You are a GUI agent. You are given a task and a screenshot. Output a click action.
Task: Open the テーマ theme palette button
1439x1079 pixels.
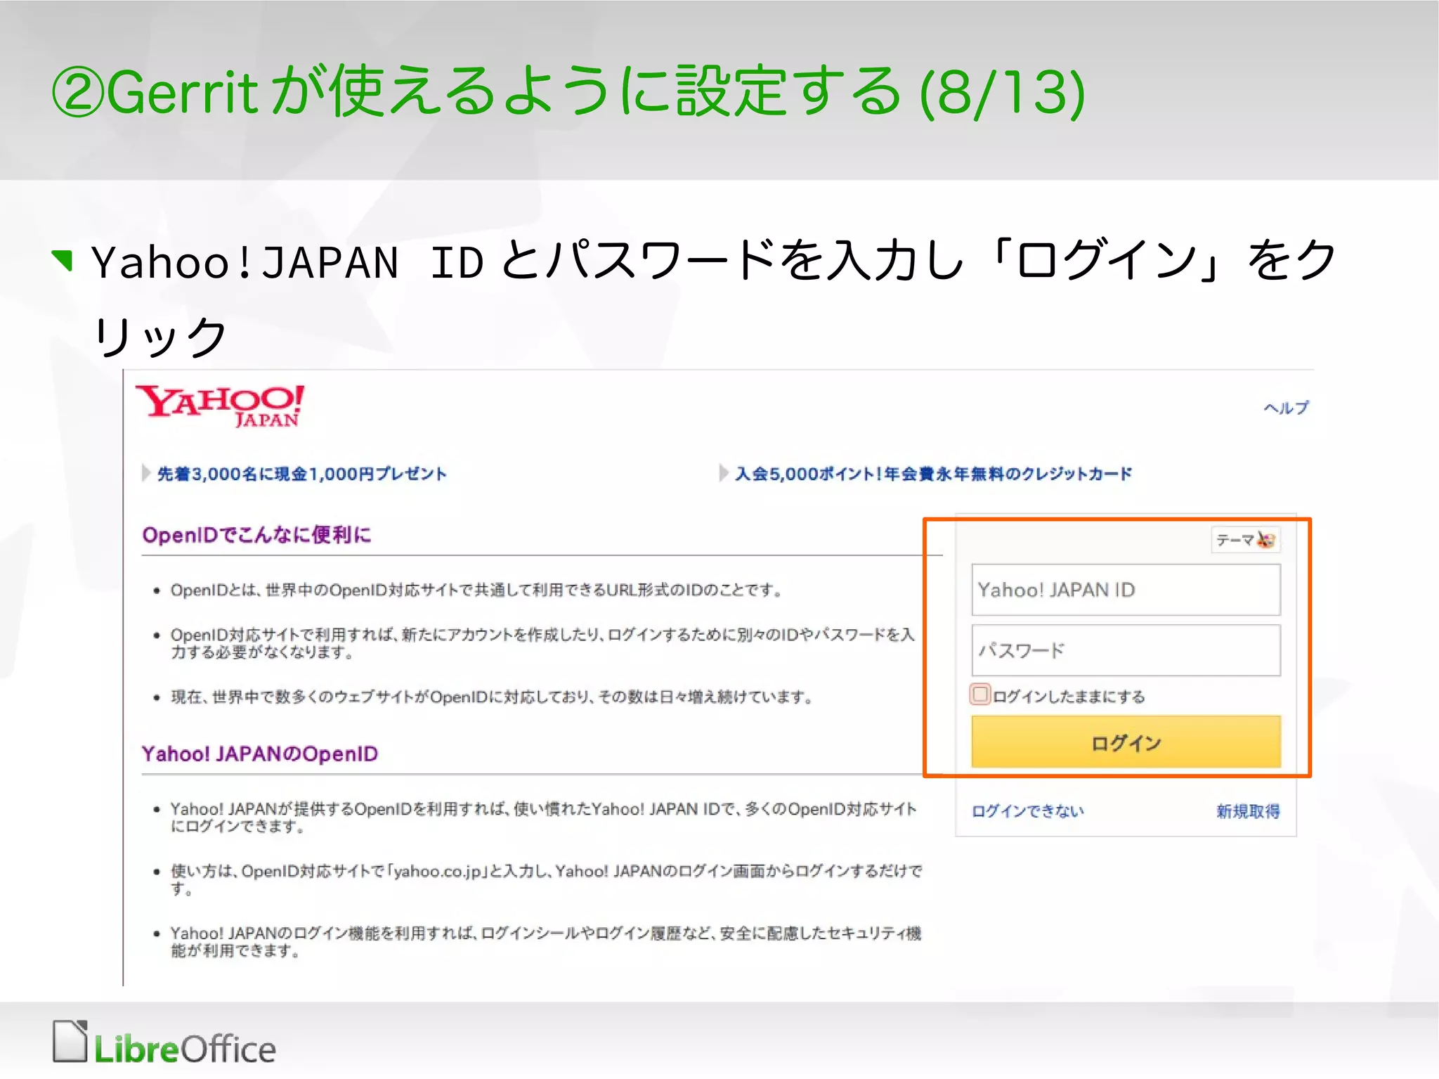point(1245,540)
